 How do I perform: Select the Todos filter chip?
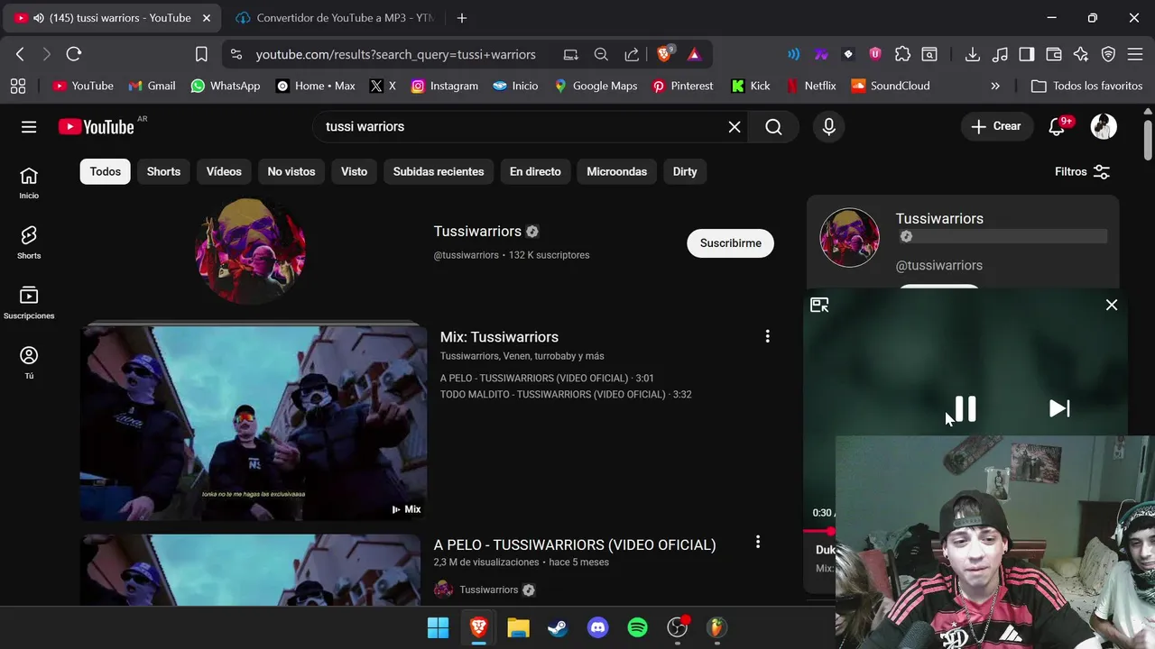106,171
